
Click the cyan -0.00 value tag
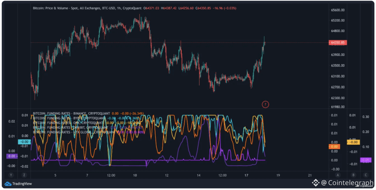(x=24, y=142)
